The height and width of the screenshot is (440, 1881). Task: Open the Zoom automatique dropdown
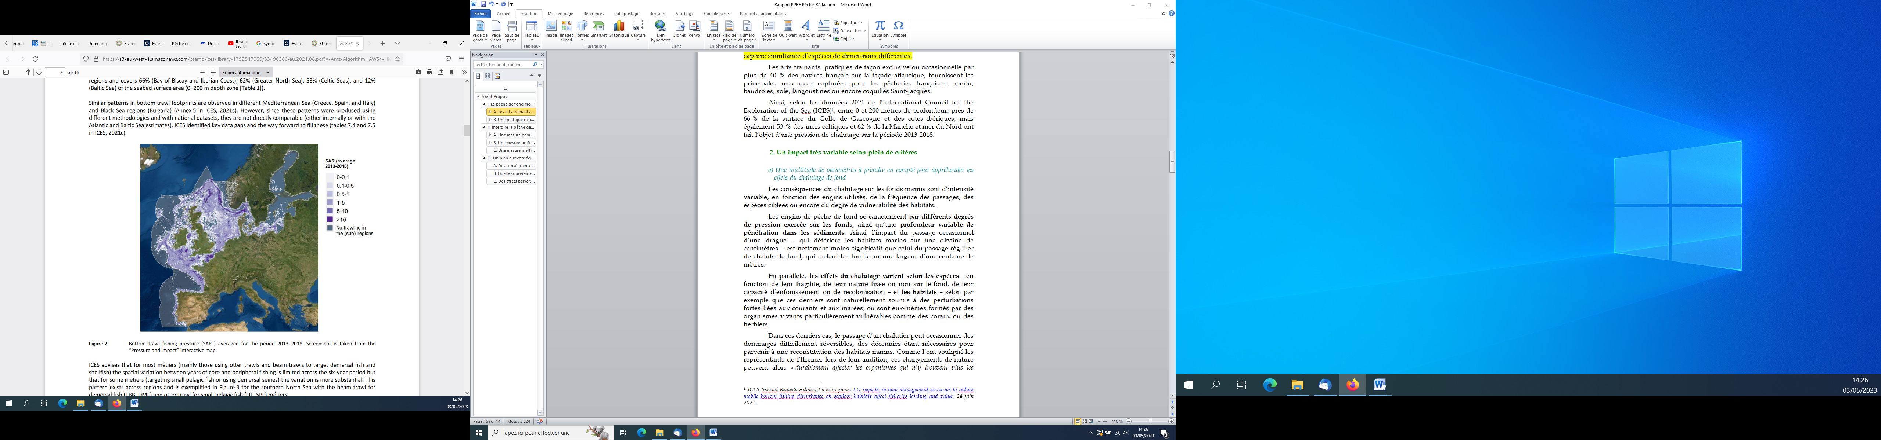(246, 72)
